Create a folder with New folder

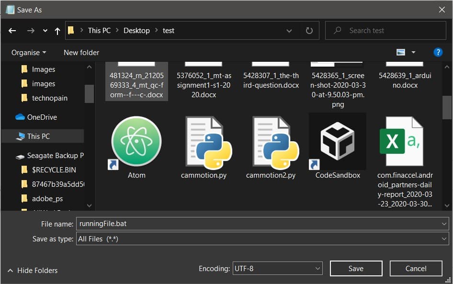coord(81,53)
